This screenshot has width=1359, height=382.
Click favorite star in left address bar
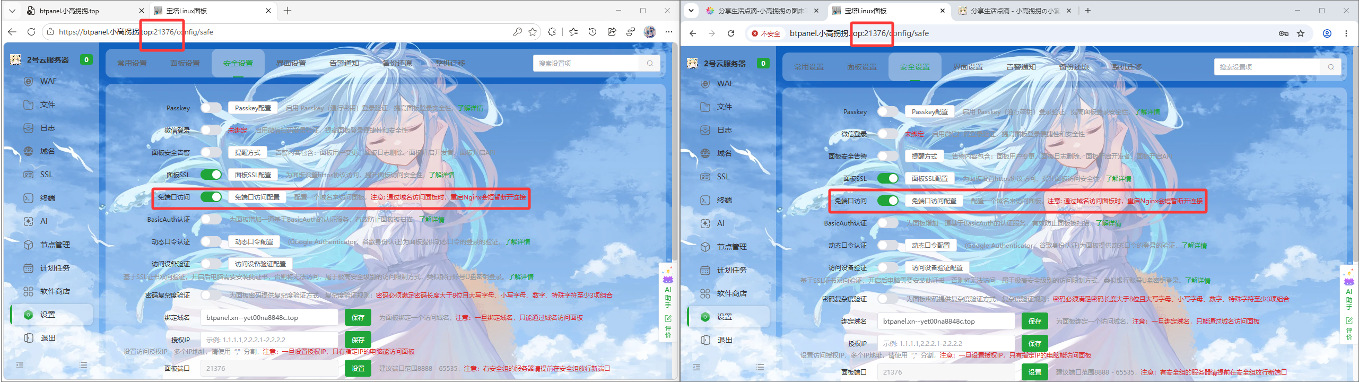point(533,32)
